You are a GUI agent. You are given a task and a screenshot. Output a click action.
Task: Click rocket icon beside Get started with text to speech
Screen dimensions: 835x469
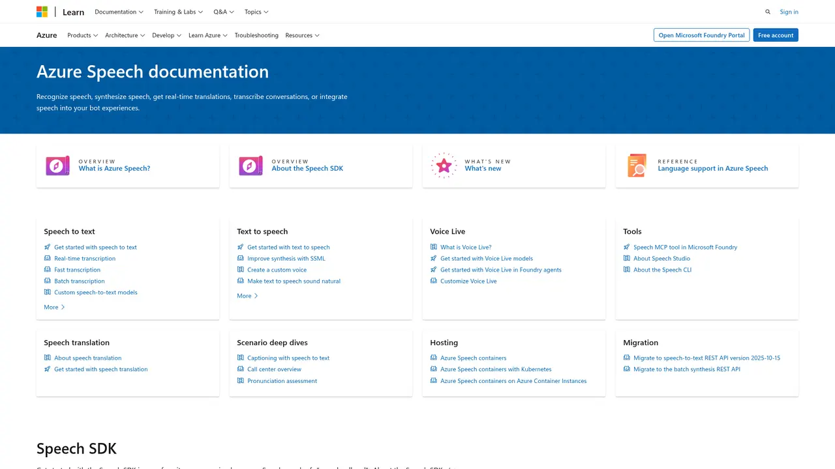tap(240, 247)
